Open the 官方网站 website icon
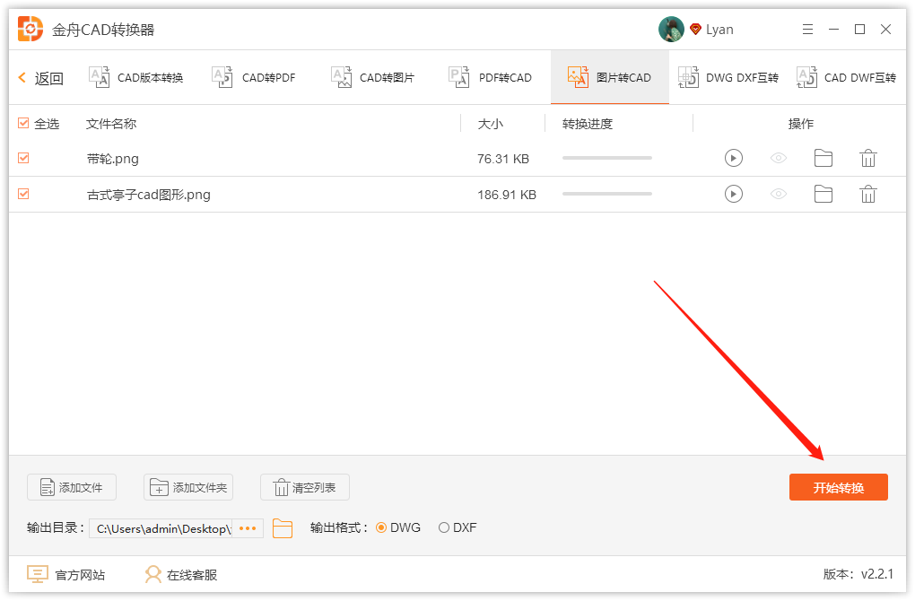 click(36, 574)
